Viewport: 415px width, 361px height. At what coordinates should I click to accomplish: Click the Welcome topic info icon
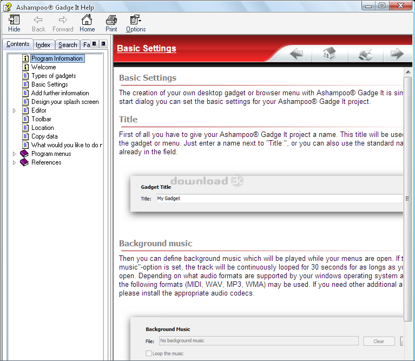click(x=25, y=67)
